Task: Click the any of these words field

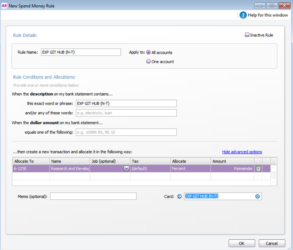Action: tap(126, 113)
